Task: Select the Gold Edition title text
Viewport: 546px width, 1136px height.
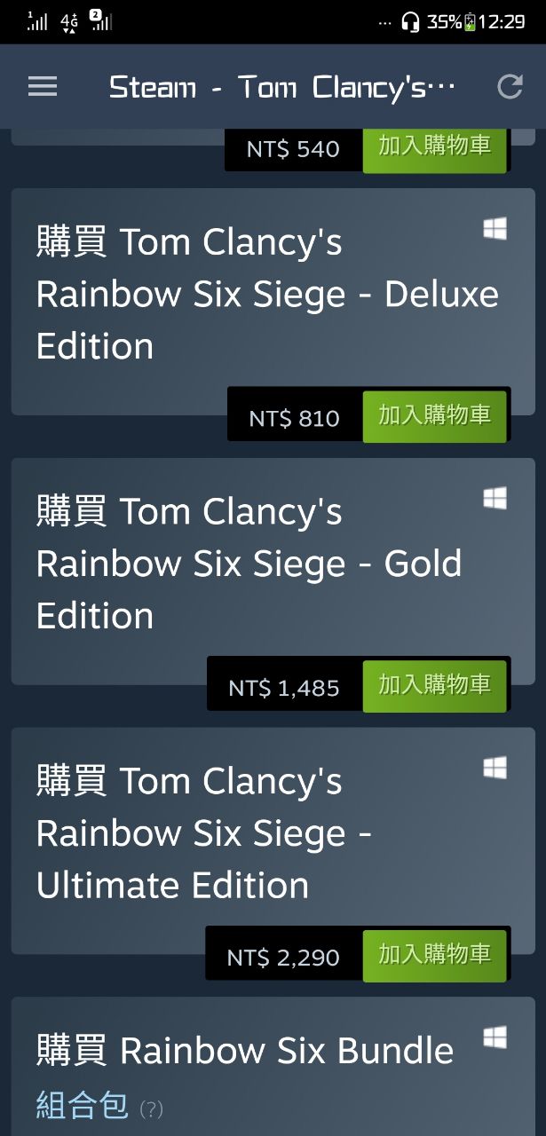Action: point(249,564)
